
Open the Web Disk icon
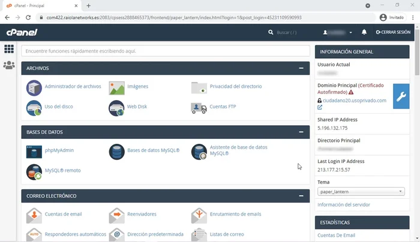(x=116, y=108)
